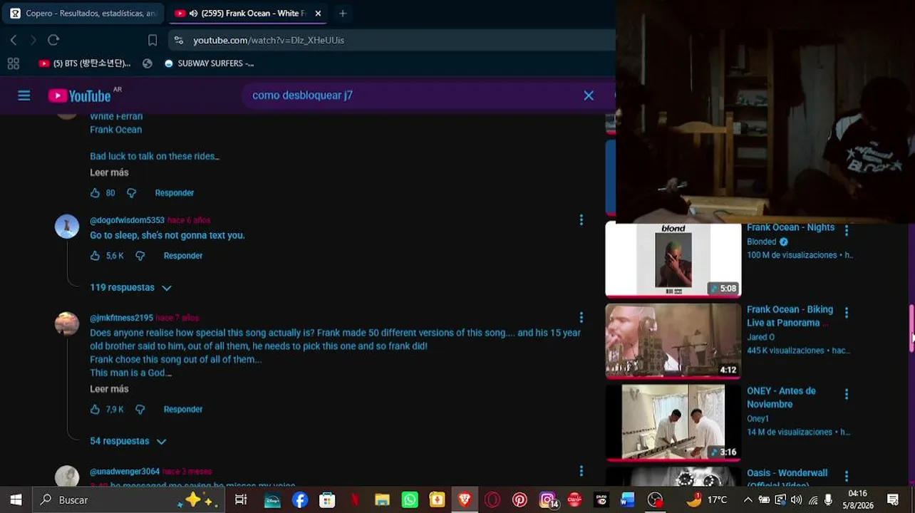915x513 pixels.
Task: Mute the Frank Ocean tab's audio icon
Action: [x=193, y=14]
